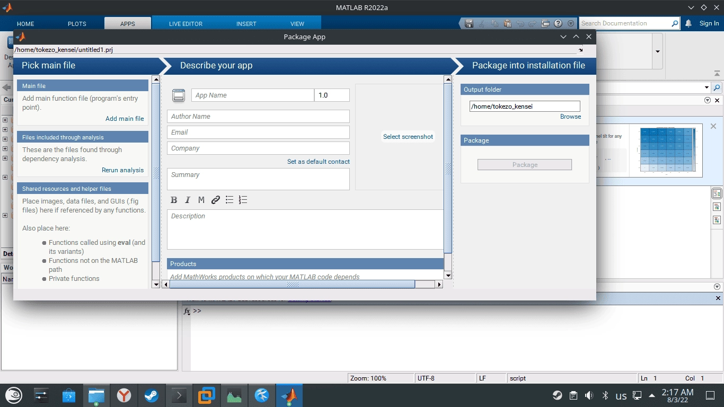The height and width of the screenshot is (407, 724).
Task: Click the Bluetooth tray icon
Action: coord(605,395)
